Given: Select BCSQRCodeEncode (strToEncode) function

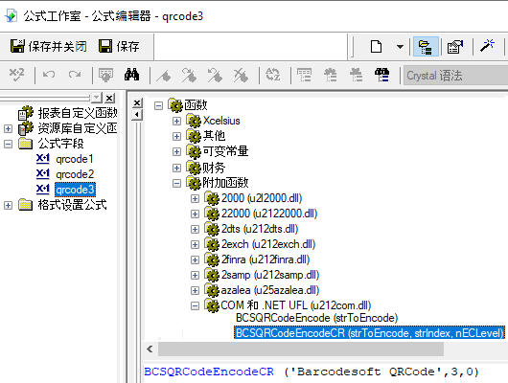Looking at the screenshot, I should [x=316, y=318].
